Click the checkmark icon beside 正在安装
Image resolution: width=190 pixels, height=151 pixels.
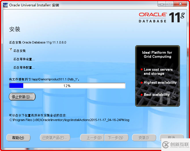(10, 49)
